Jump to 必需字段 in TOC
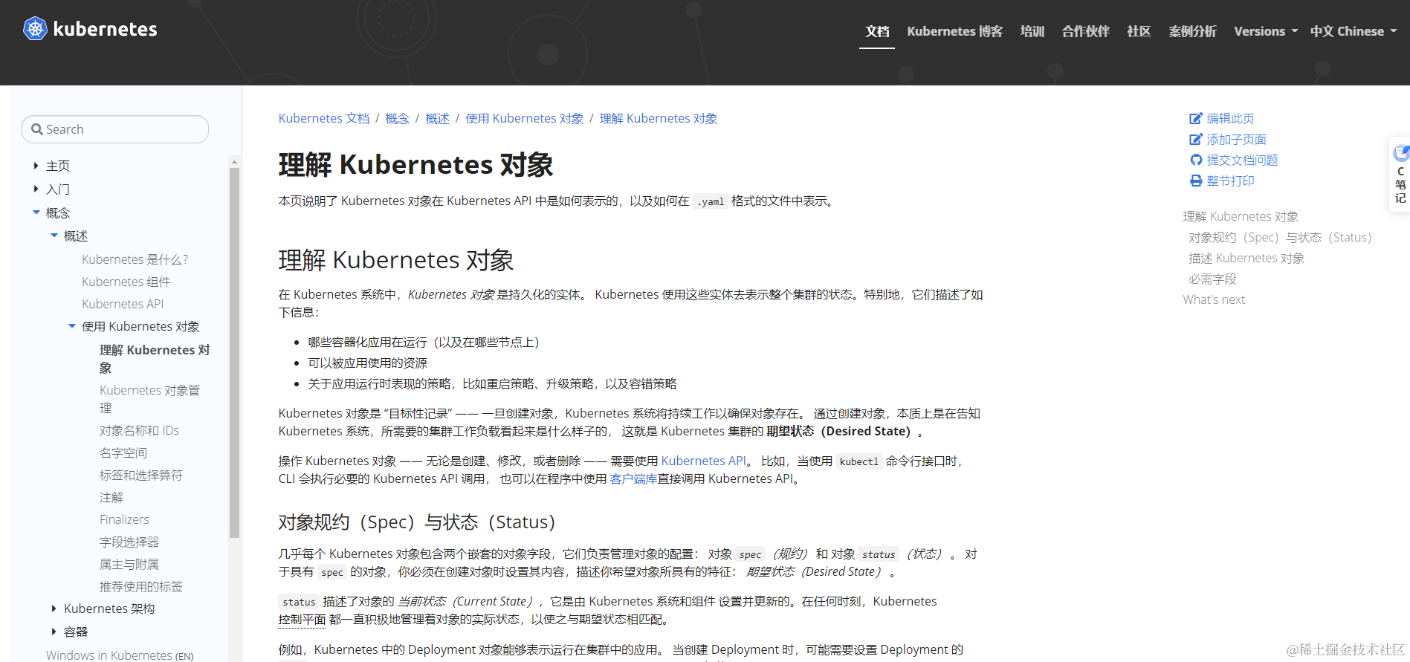 tap(1212, 279)
